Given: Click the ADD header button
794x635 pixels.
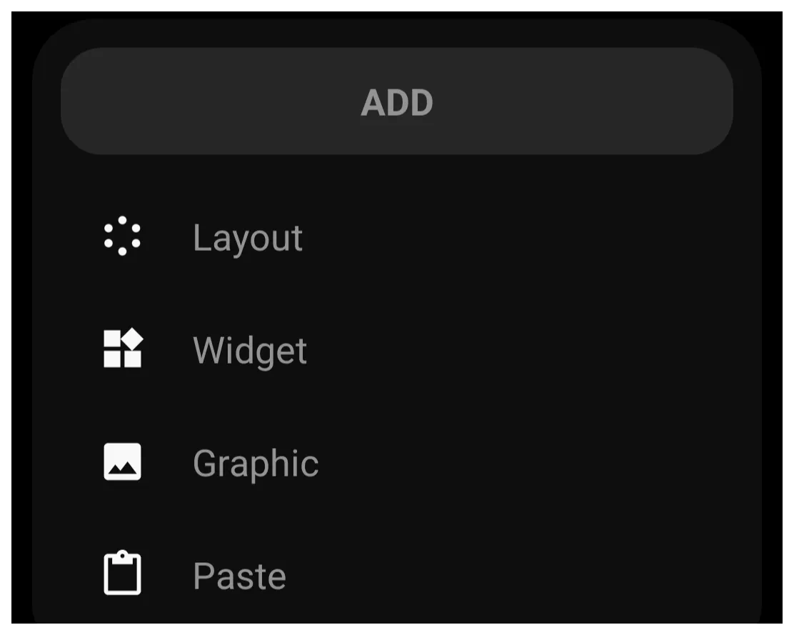Looking at the screenshot, I should pos(397,101).
